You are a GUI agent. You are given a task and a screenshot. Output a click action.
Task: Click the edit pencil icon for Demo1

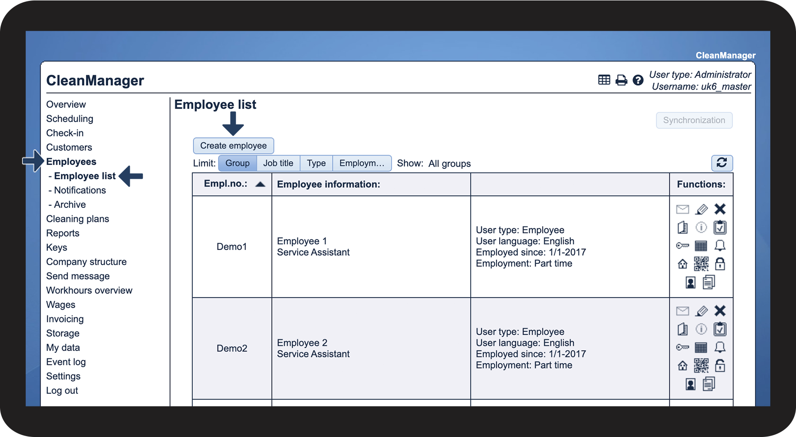[701, 209]
